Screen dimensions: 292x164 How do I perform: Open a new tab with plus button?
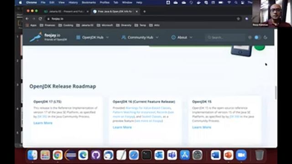coord(145,11)
